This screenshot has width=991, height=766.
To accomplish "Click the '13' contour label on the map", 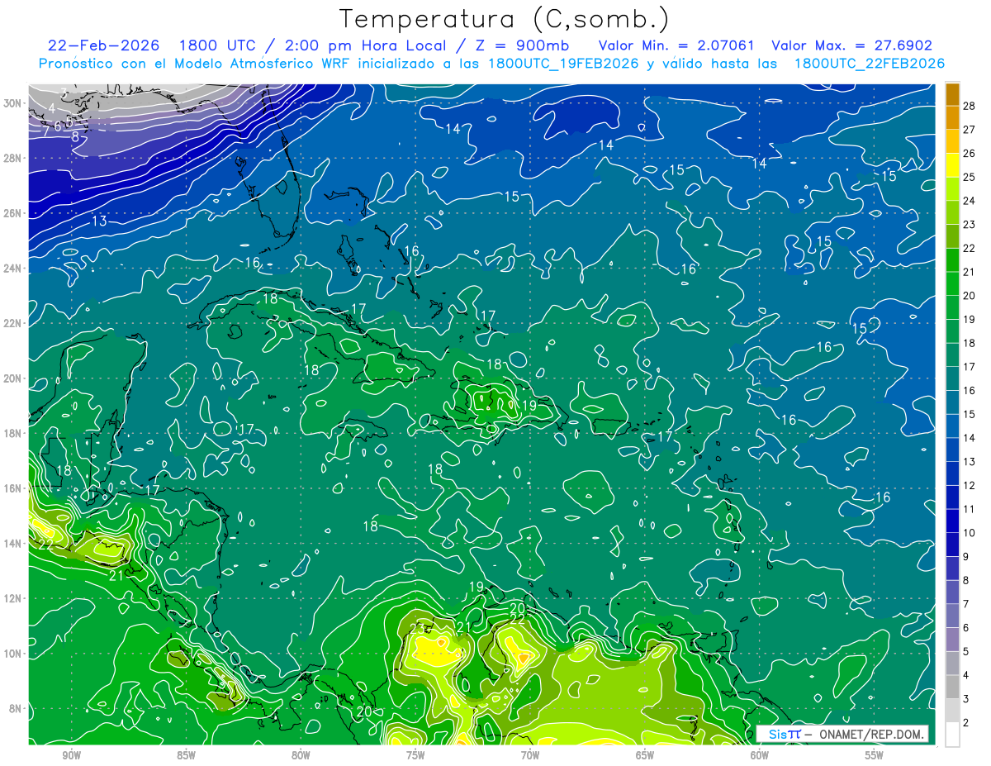I will (99, 221).
